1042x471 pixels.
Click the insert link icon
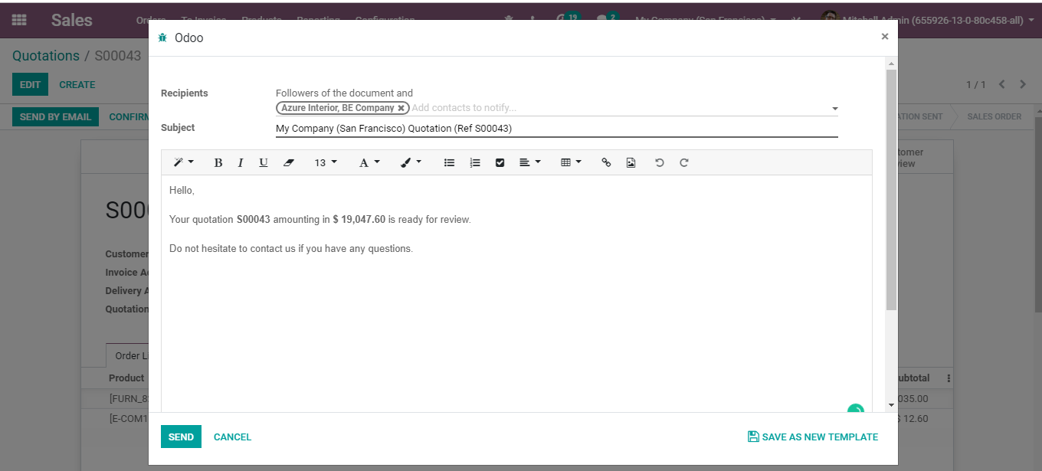pyautogui.click(x=606, y=162)
